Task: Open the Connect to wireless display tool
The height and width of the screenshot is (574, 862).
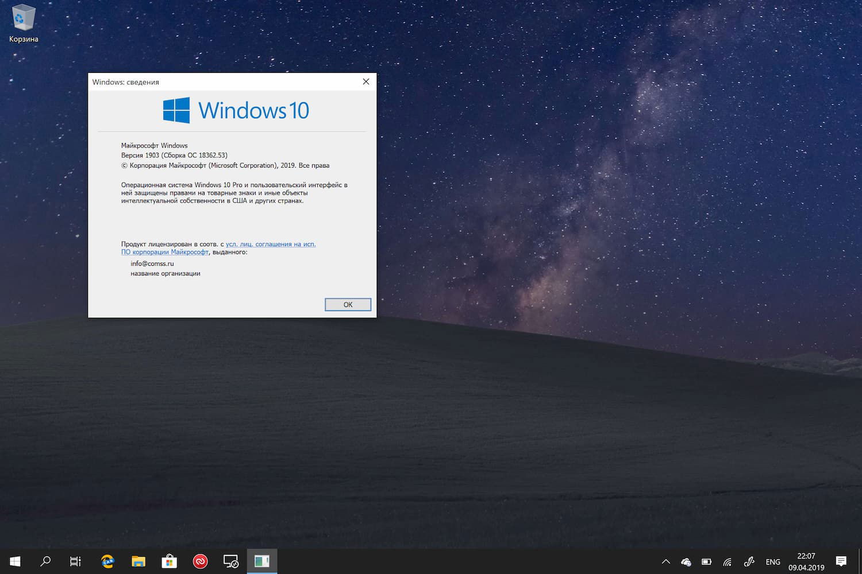Action: click(231, 561)
